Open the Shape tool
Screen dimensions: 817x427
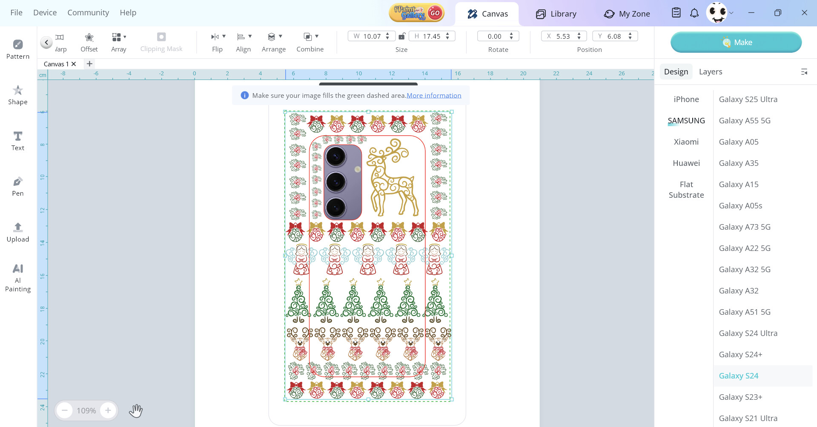(18, 95)
